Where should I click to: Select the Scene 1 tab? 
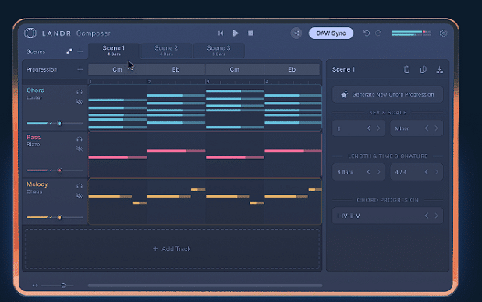pos(114,51)
